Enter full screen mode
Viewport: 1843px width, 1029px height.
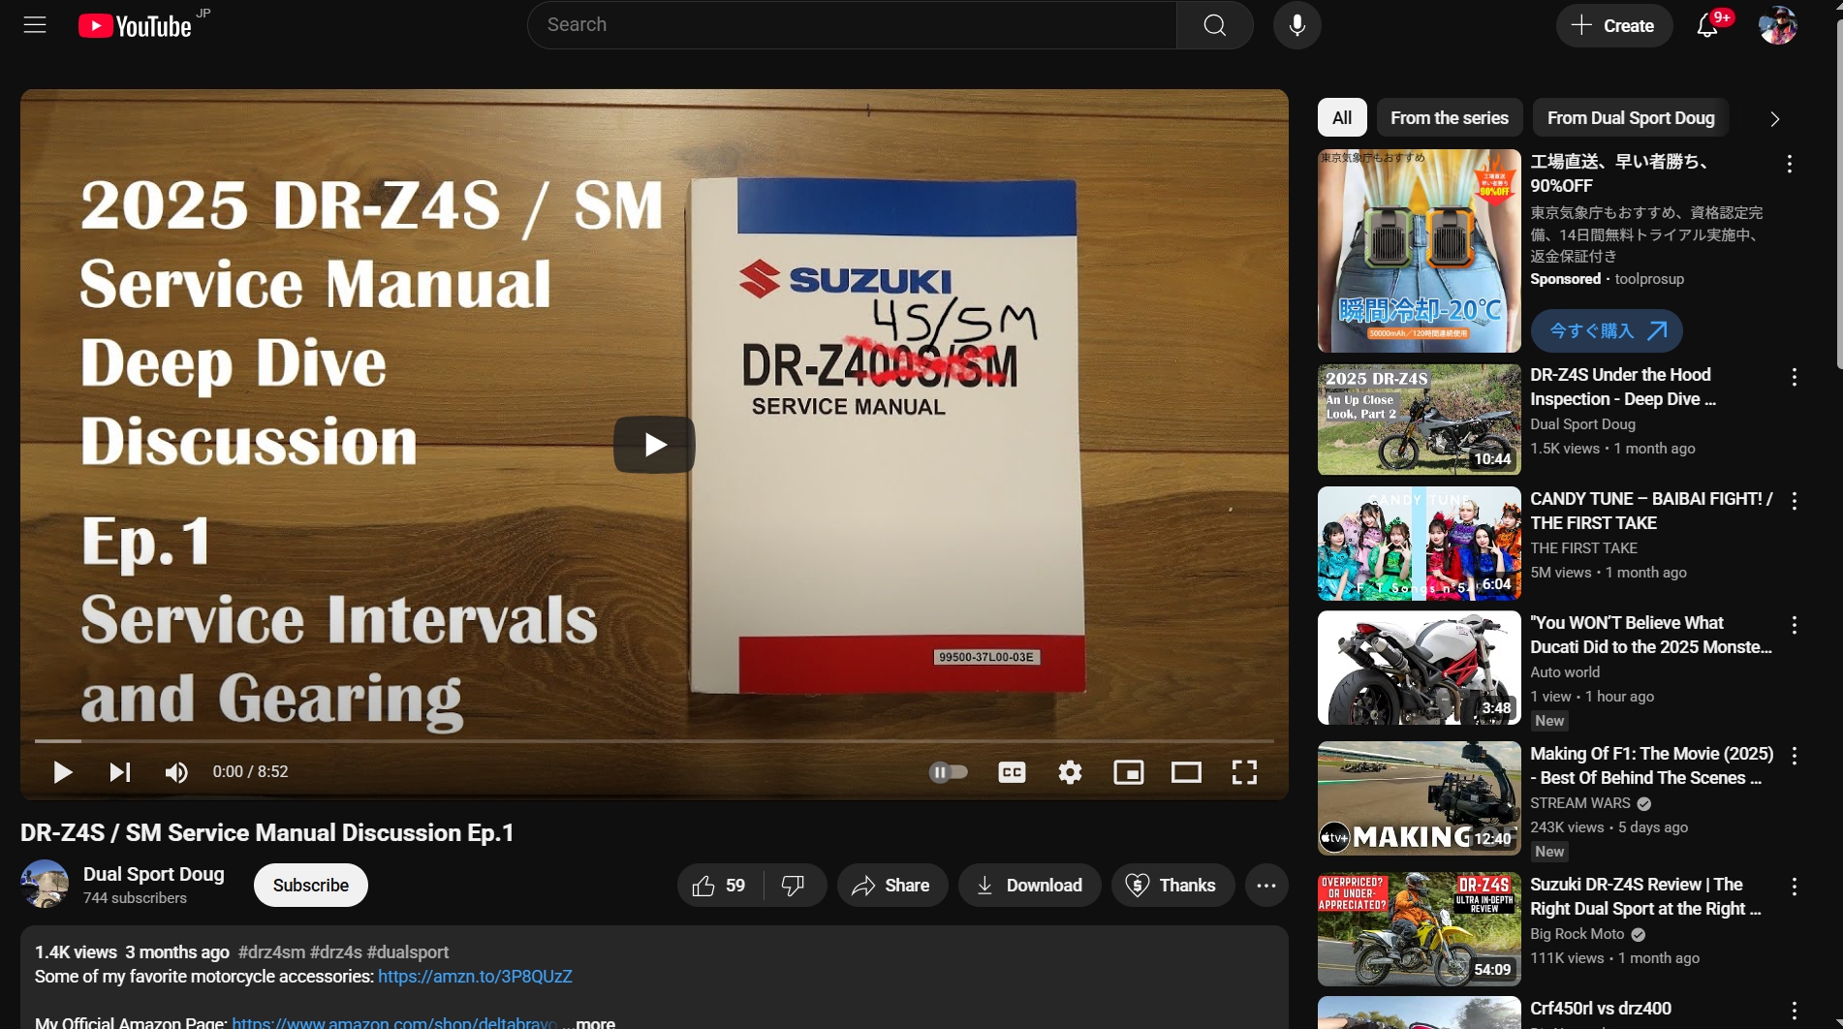coord(1244,772)
